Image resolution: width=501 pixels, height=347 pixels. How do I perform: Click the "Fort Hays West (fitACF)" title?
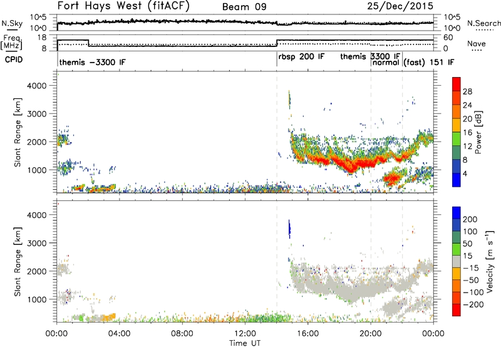coord(123,6)
